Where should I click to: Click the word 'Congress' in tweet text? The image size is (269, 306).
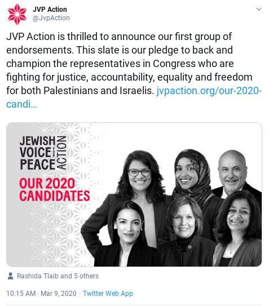click(x=174, y=64)
